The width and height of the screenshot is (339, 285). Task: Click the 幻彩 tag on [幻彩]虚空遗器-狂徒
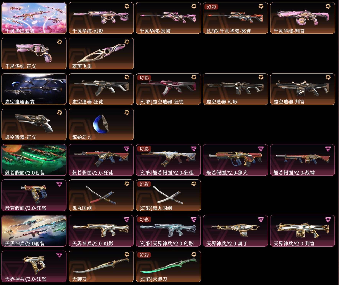[144, 78]
